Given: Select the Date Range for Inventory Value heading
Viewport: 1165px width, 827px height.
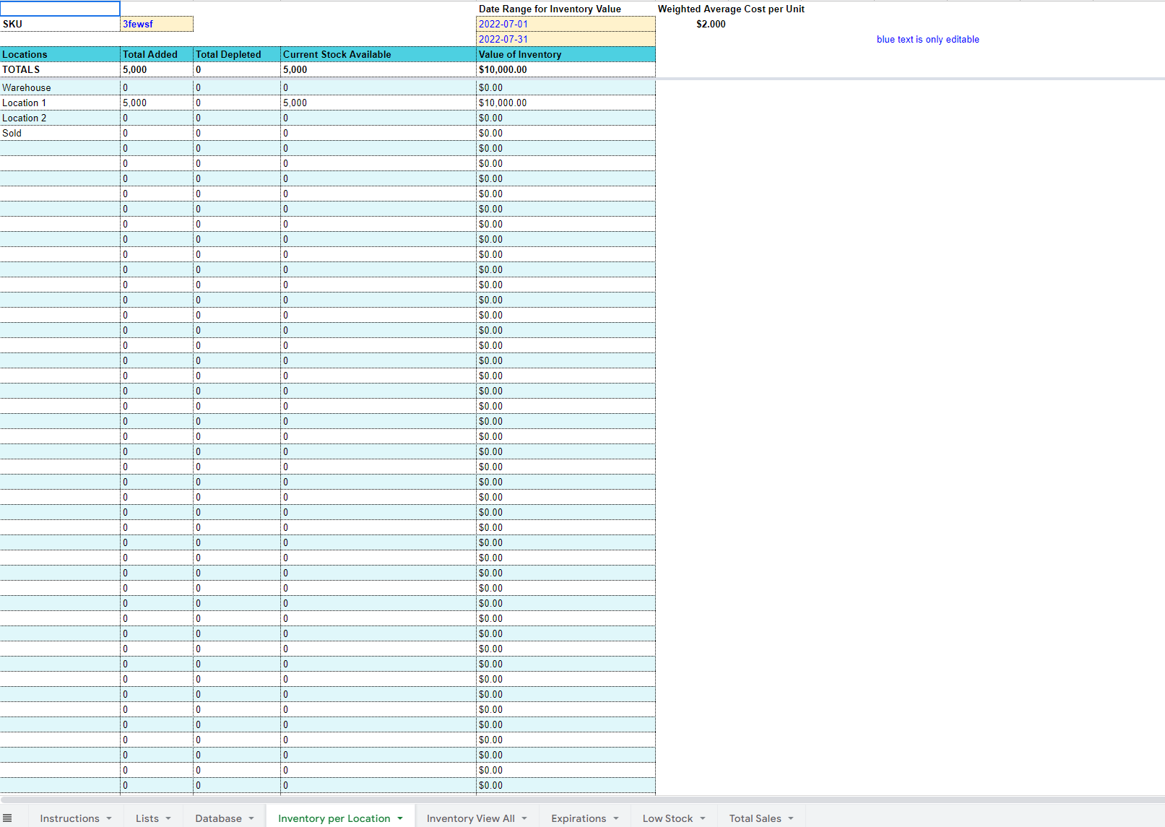Looking at the screenshot, I should coord(550,9).
